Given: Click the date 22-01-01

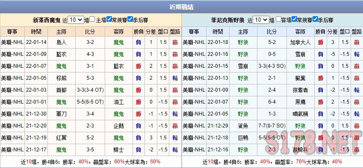Looking at the screenshot, I should pos(36,102).
